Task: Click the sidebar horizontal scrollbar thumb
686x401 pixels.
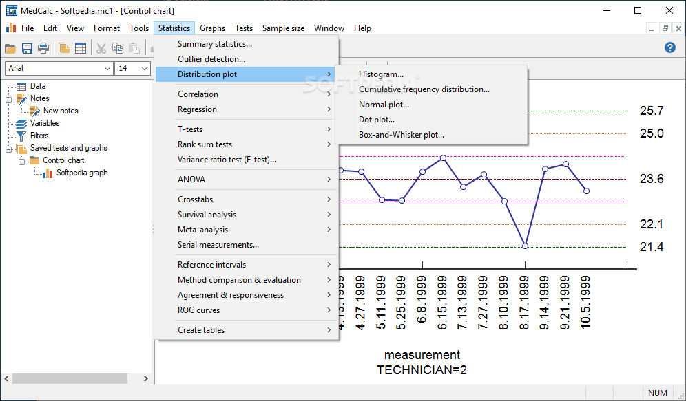Action: tap(70, 379)
